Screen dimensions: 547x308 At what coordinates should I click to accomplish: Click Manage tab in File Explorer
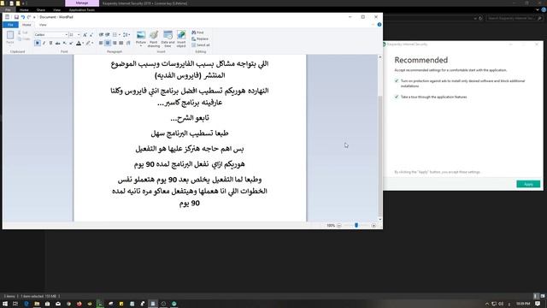coord(82,3)
